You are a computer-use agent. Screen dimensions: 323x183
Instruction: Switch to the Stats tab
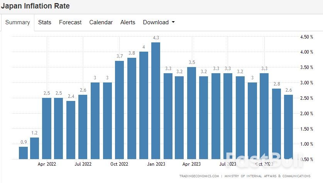45,22
